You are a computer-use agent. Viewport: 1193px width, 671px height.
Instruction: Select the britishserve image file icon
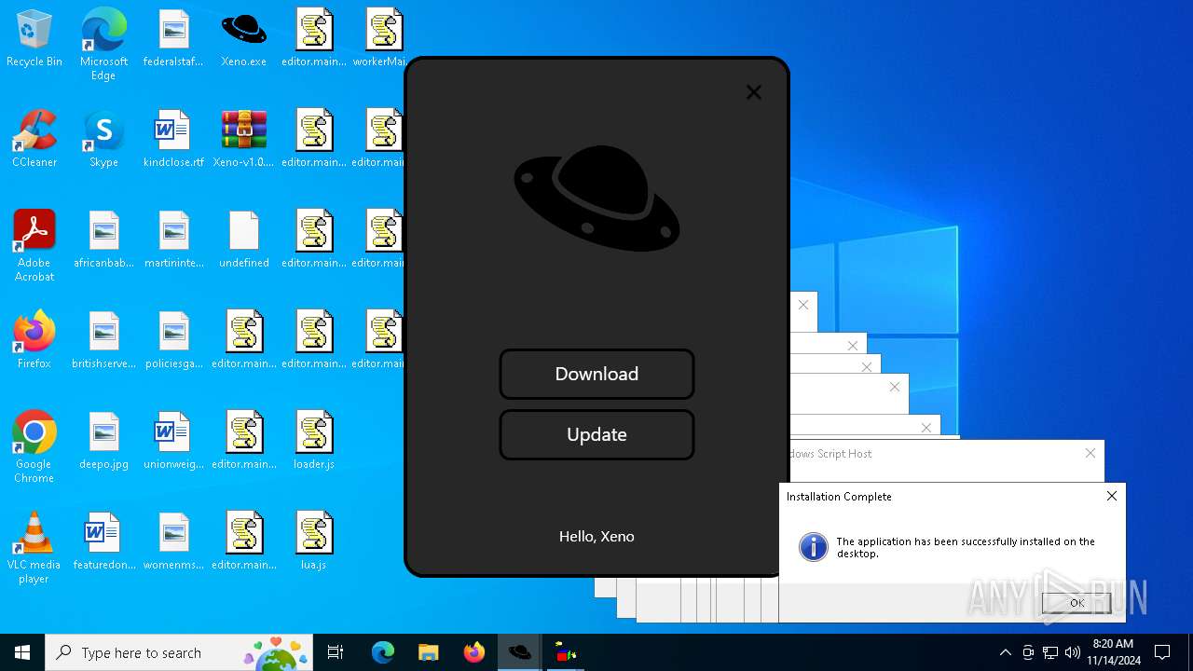tap(103, 340)
